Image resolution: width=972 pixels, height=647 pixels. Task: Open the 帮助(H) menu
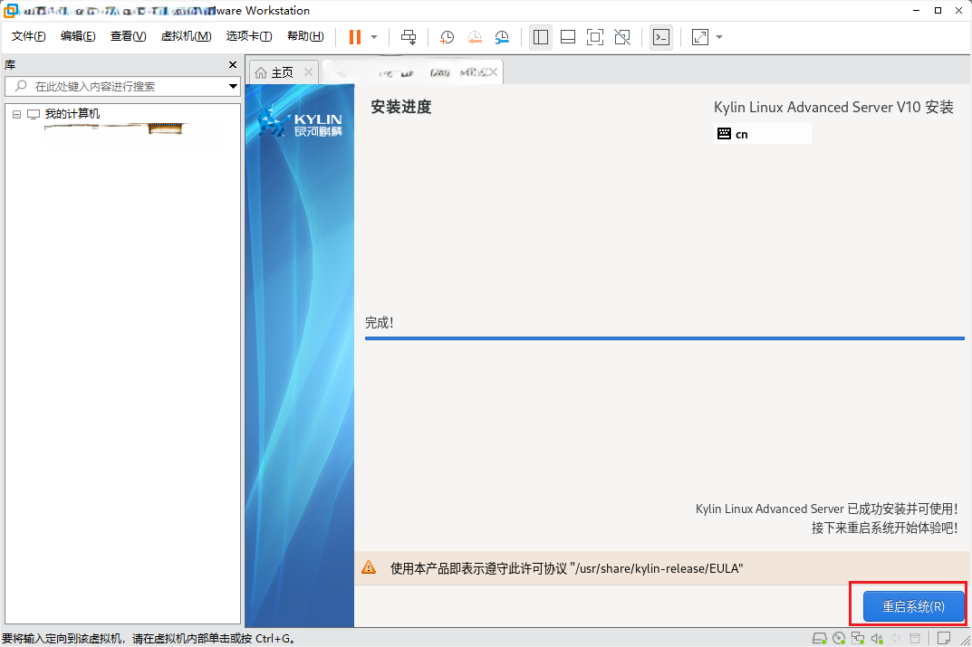pos(305,36)
